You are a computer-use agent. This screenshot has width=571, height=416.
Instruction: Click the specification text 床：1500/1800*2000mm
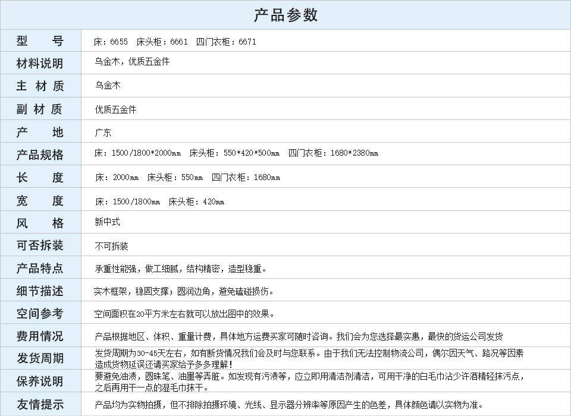pos(137,153)
